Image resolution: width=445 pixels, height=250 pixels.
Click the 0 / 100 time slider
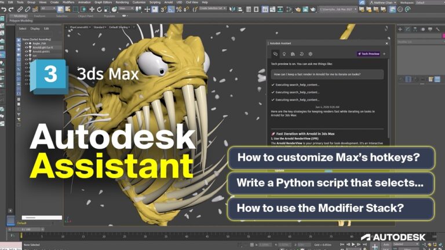pos(26,229)
